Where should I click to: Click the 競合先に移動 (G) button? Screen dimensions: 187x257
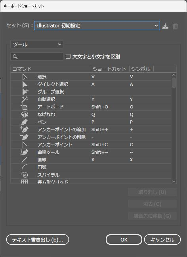pyautogui.click(x=152, y=216)
